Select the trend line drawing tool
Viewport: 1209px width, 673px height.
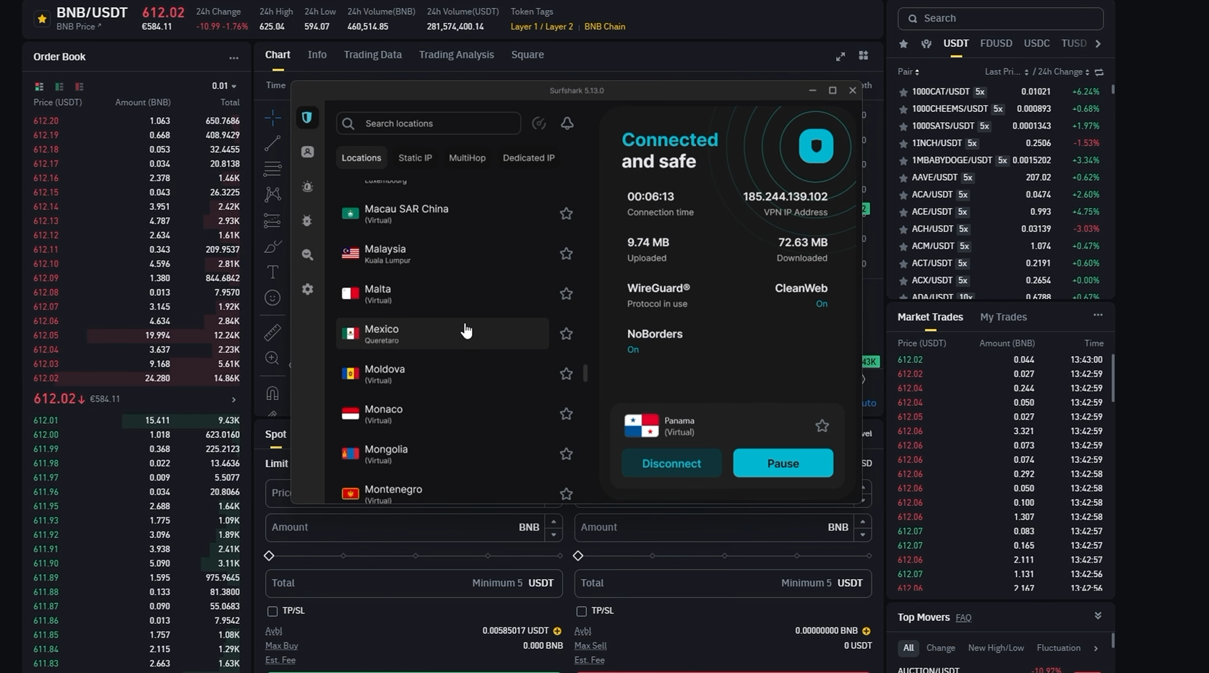pyautogui.click(x=272, y=143)
